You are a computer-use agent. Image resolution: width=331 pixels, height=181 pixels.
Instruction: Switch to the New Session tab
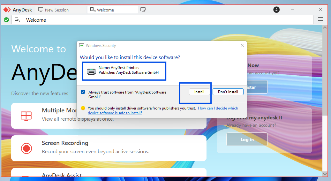coord(53,10)
